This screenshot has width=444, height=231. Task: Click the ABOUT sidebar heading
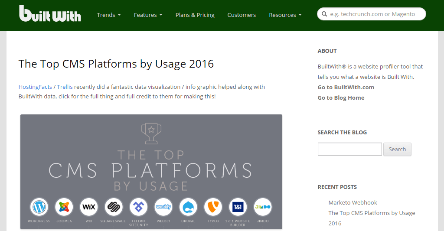[x=327, y=51]
